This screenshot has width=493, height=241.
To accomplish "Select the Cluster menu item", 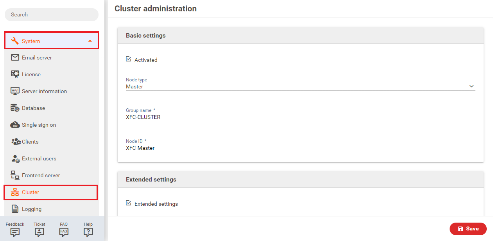I will 30,192.
